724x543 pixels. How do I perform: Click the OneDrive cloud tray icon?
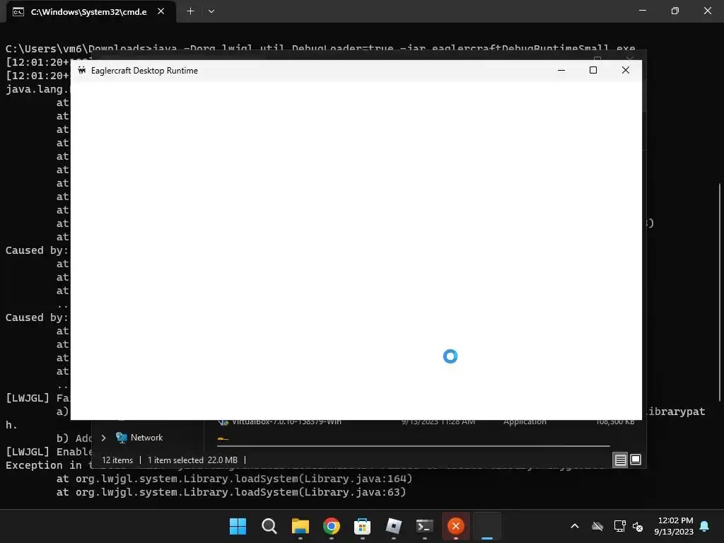click(x=597, y=526)
